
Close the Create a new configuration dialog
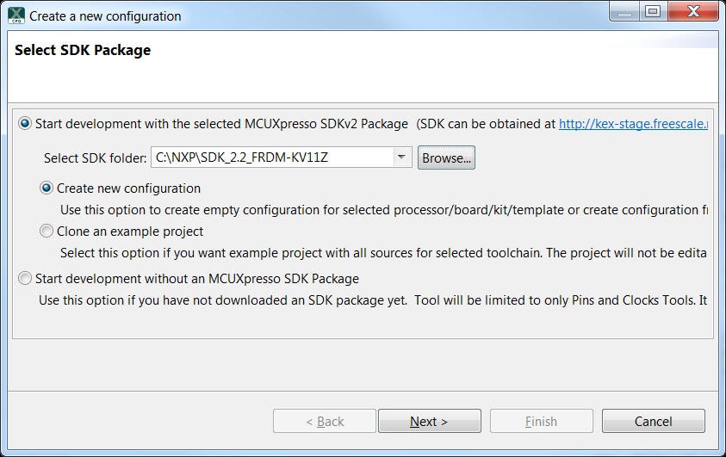click(x=693, y=11)
